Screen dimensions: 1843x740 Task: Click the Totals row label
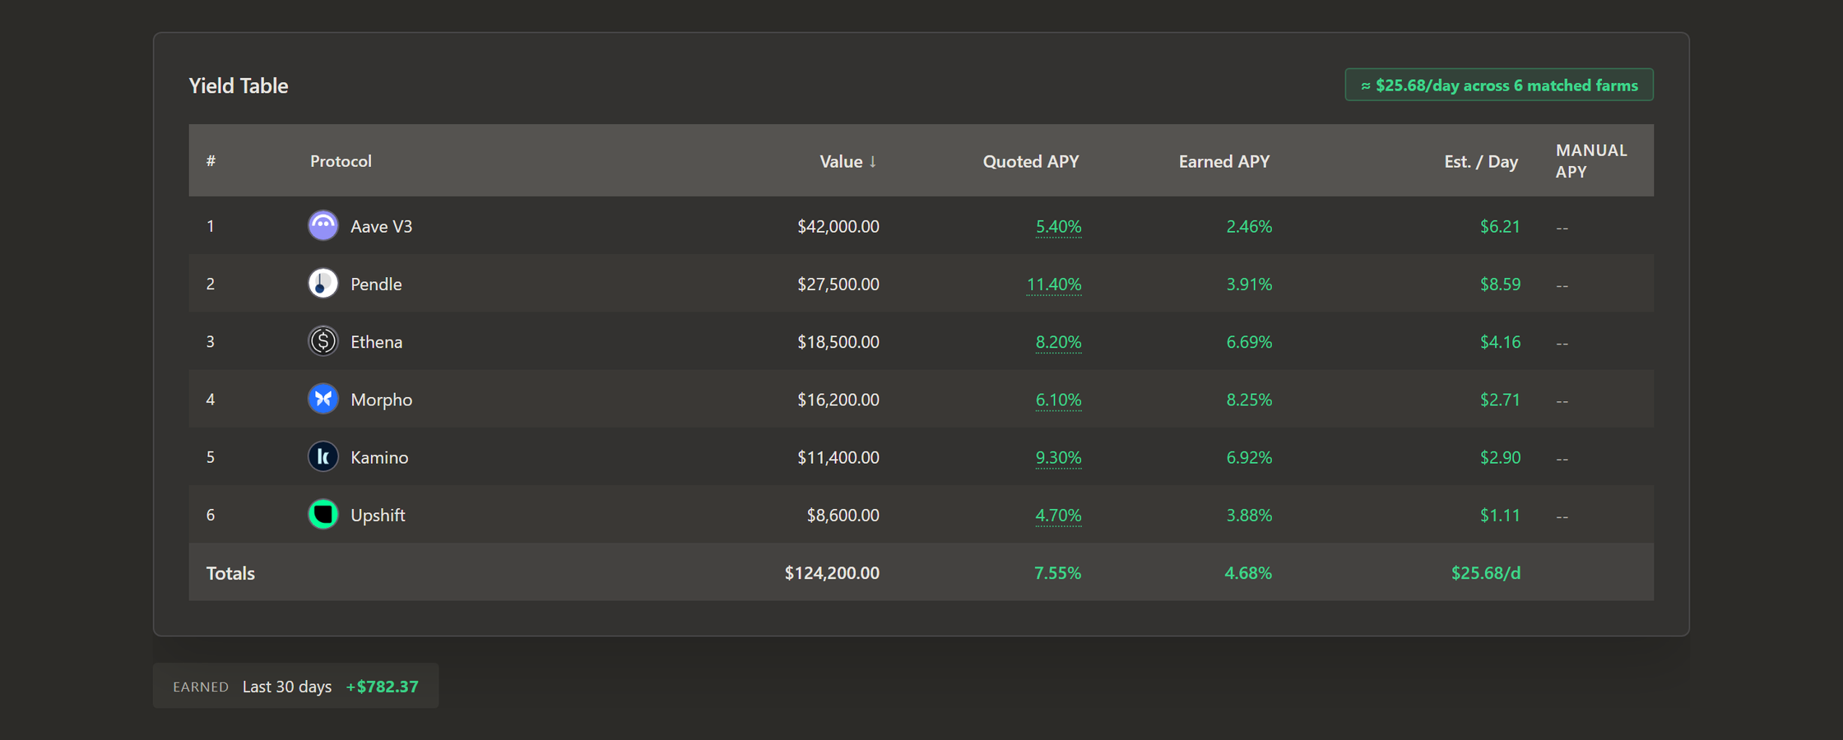tap(230, 573)
